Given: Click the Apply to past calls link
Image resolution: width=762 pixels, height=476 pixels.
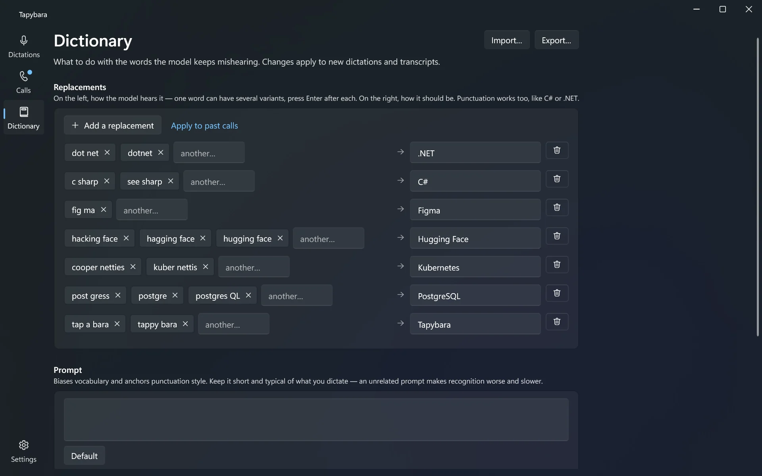Looking at the screenshot, I should pos(204,126).
